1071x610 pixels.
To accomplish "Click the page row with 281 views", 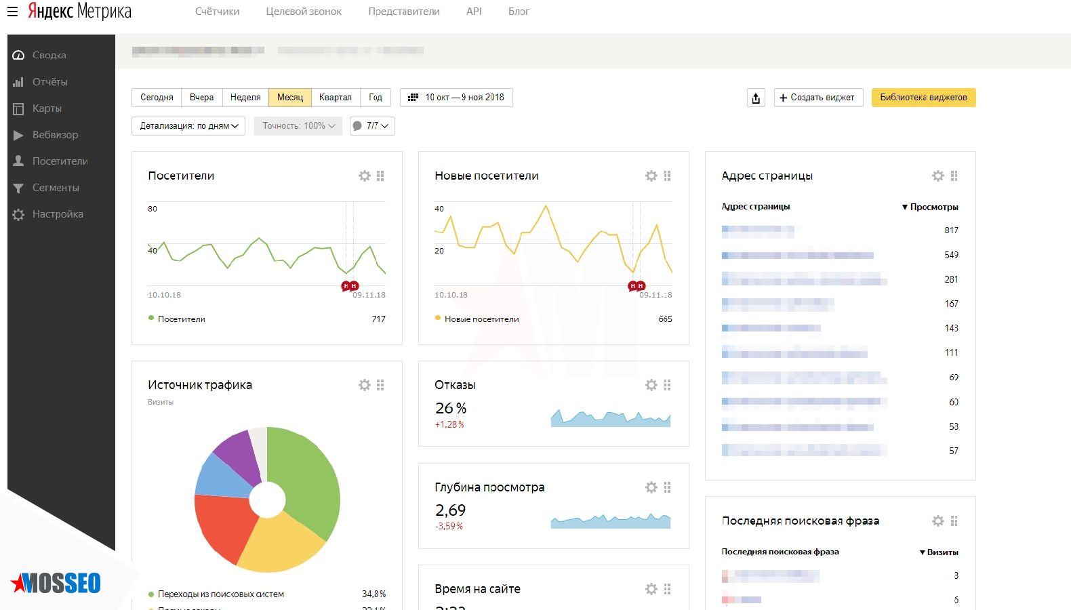I will pyautogui.click(x=840, y=279).
